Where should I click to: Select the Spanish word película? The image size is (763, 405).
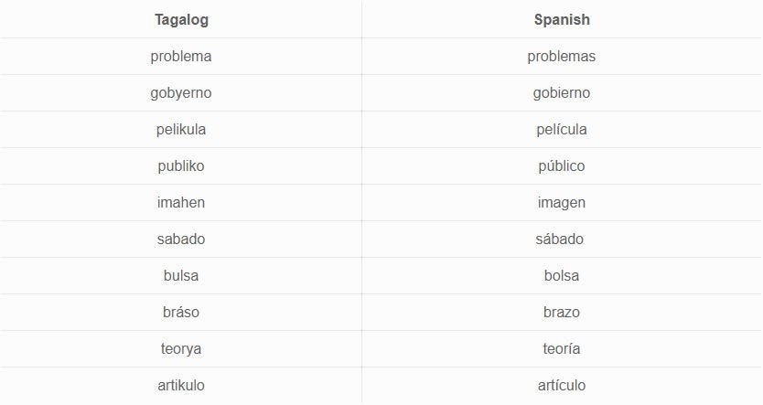tap(562, 129)
